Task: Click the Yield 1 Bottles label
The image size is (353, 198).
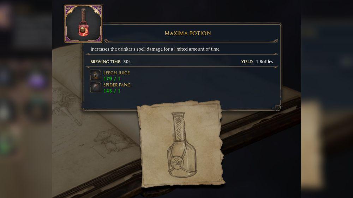Action: (257, 62)
